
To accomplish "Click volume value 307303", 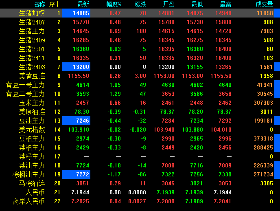I will (x=263, y=103).
